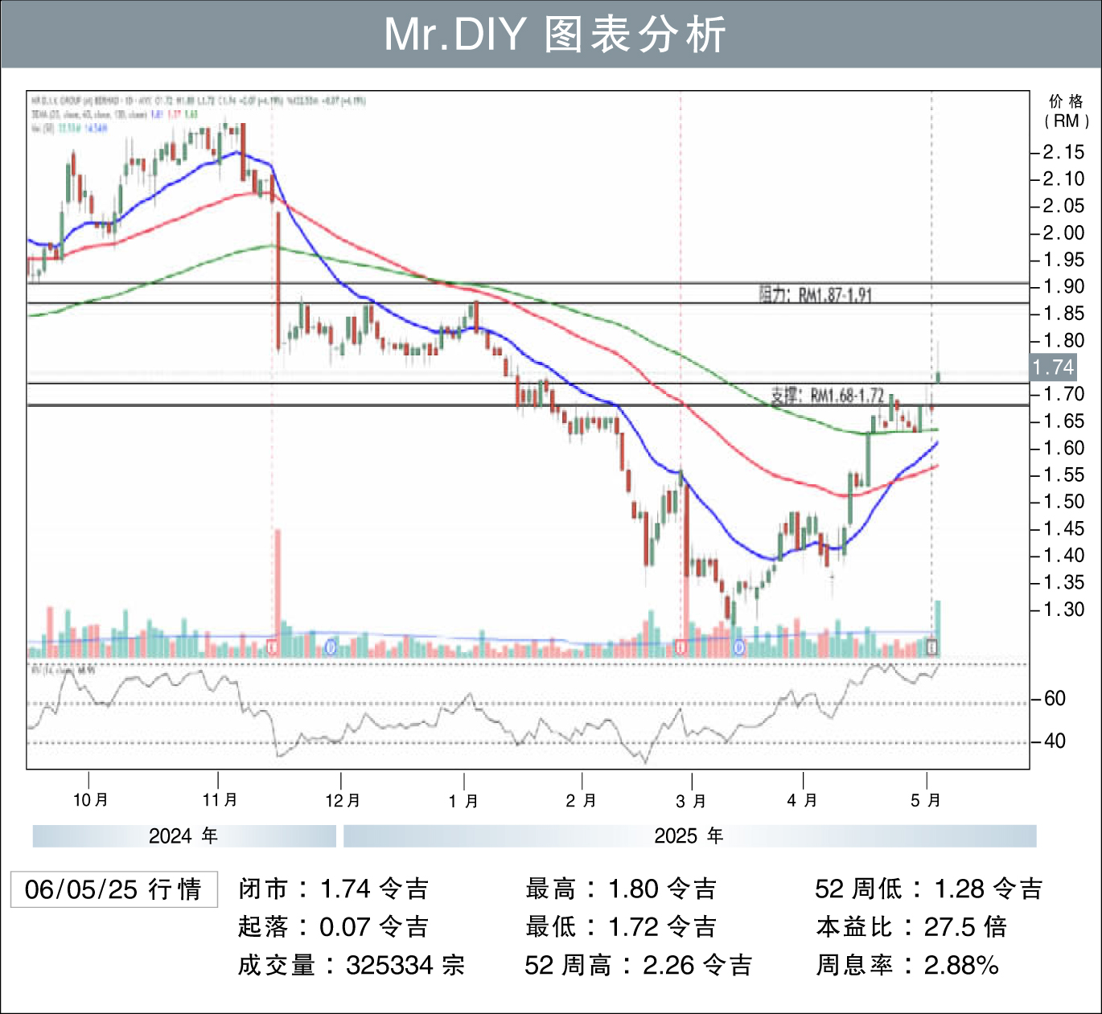This screenshot has width=1102, height=1014.
Task: Click the chart symbol header line at top-left of the chart
Action: click(x=199, y=101)
